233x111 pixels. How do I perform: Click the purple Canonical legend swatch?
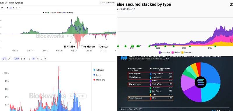point(160,52)
